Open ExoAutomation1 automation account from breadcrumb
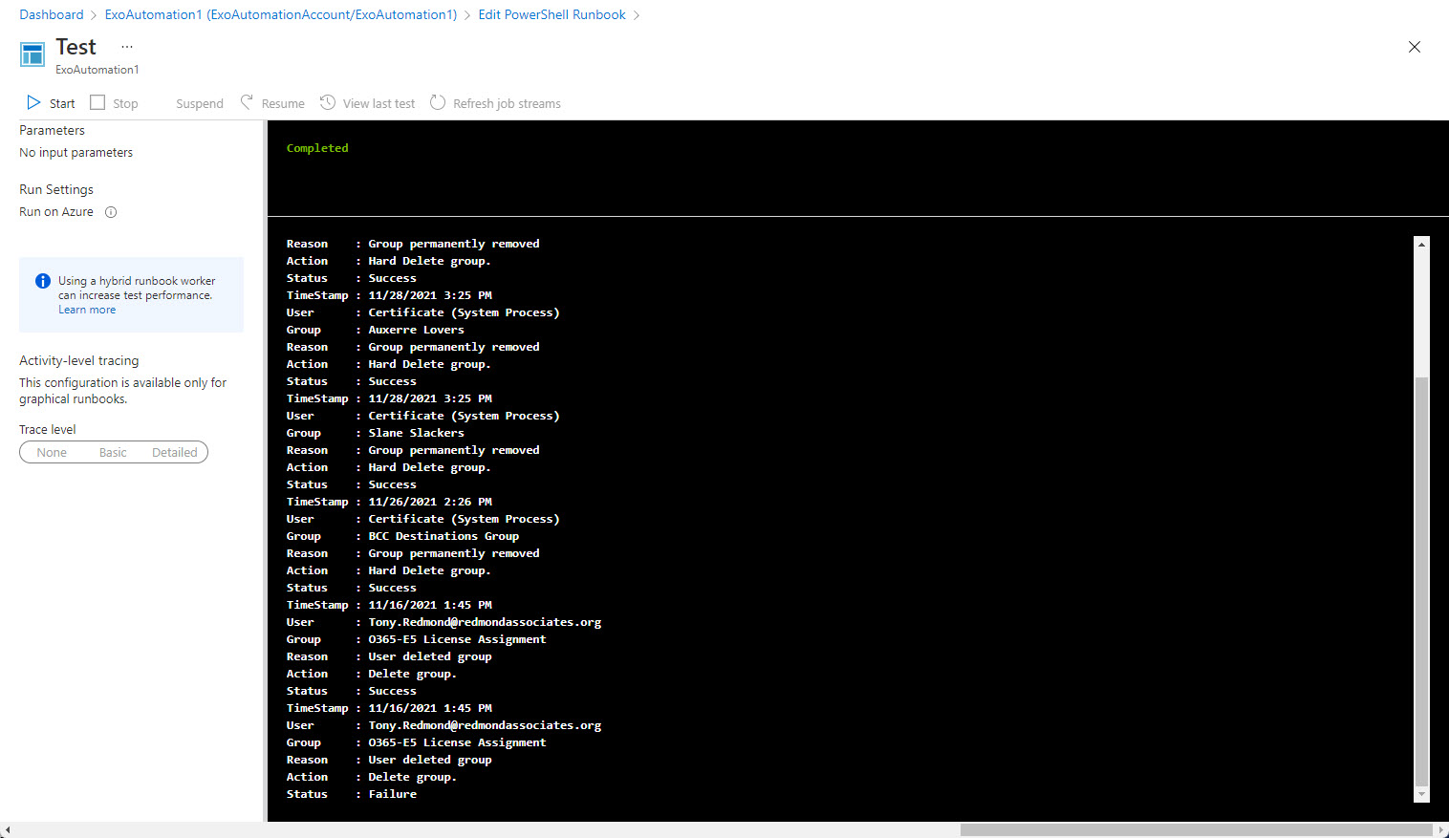The height and width of the screenshot is (838, 1449). coord(280,14)
